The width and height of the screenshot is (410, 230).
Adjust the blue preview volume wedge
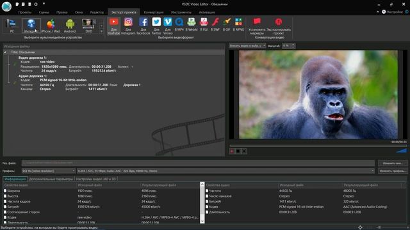402,151
